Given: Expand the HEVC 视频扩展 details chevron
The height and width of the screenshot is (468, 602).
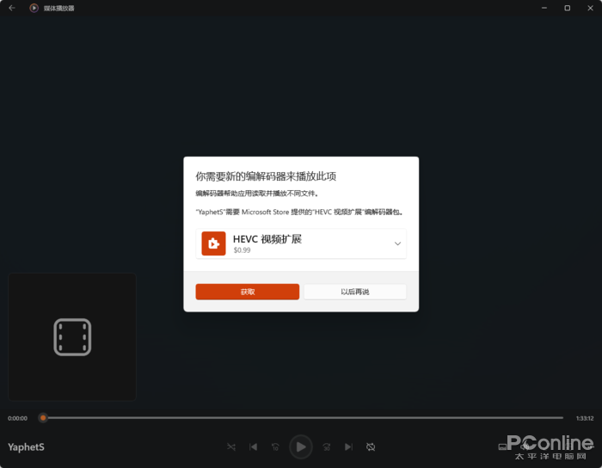Looking at the screenshot, I should click(397, 243).
